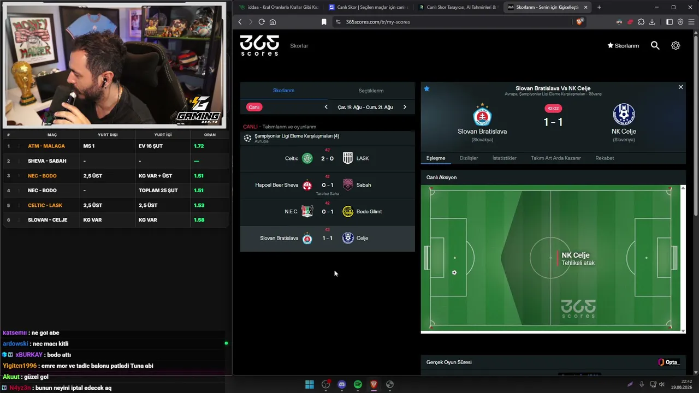Screen dimensions: 699x393
Task: Open the İstatistikler tab
Action: point(505,158)
